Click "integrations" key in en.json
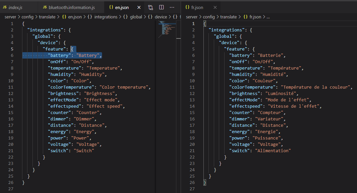The height and width of the screenshot is (193, 357). click(45, 30)
